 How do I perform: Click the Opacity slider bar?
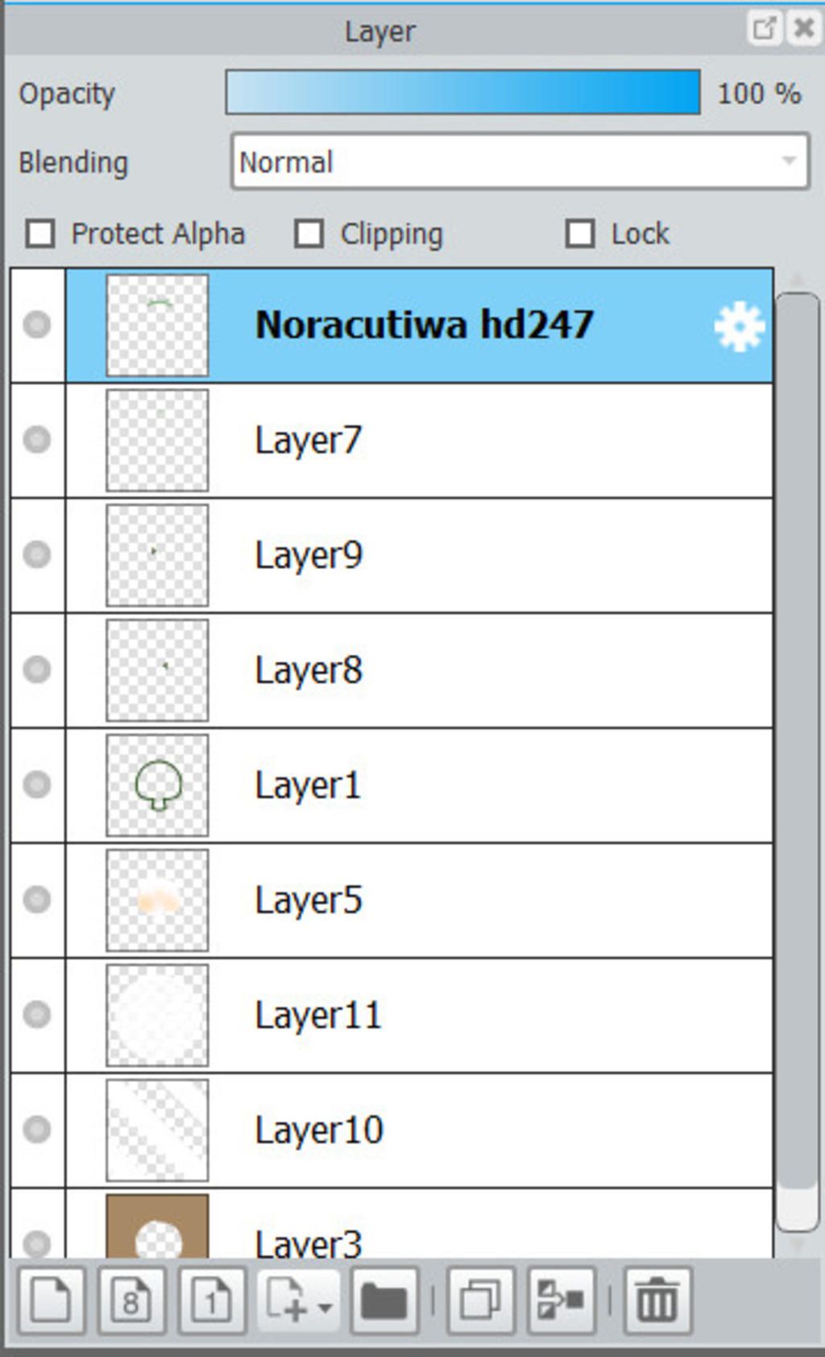tap(462, 93)
